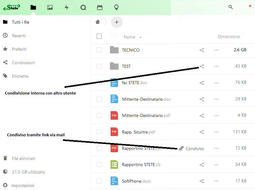
Task: Open the three-dot menu for SoftPhone.docx
Action: 216,181
